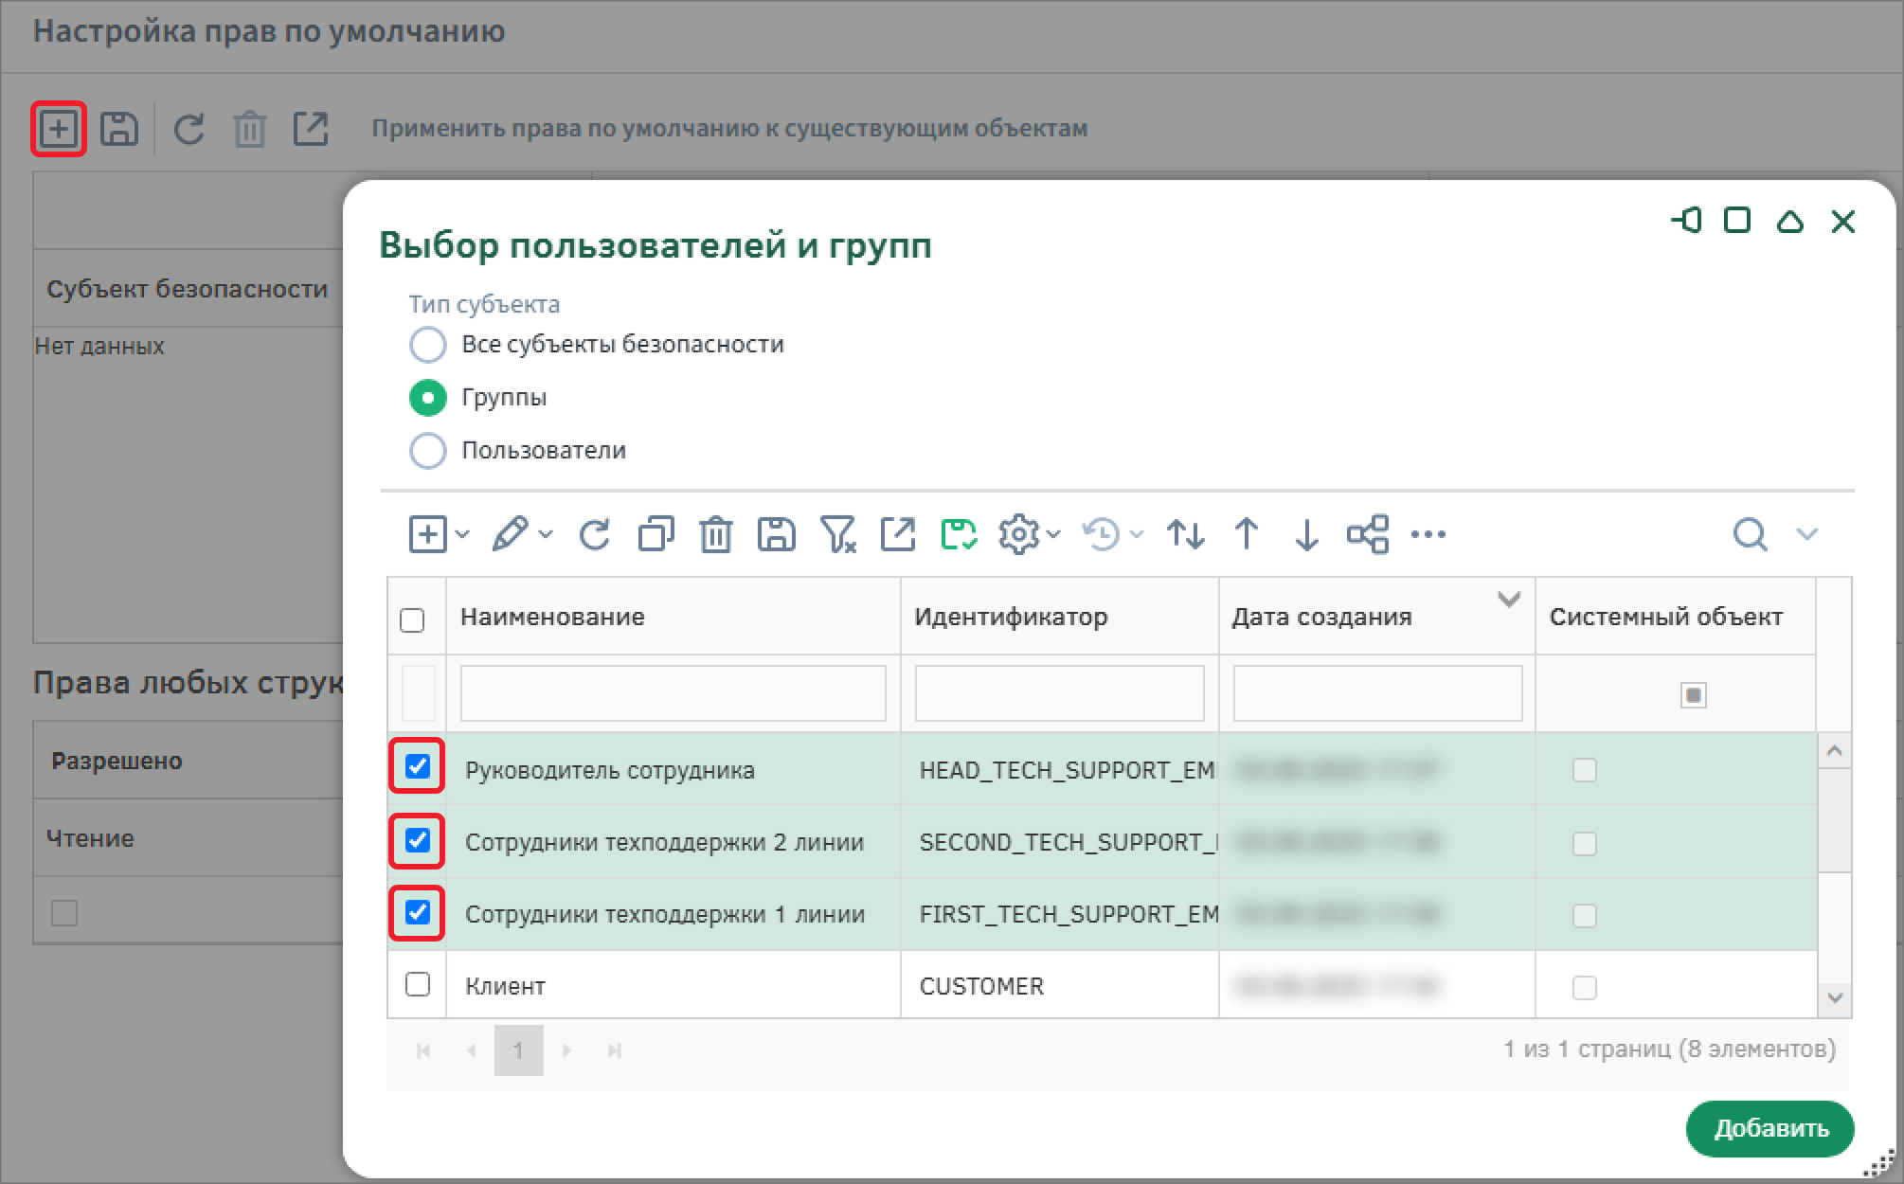Open the gear settings icon
Image resolution: width=1904 pixels, height=1184 pixels.
(x=1019, y=534)
